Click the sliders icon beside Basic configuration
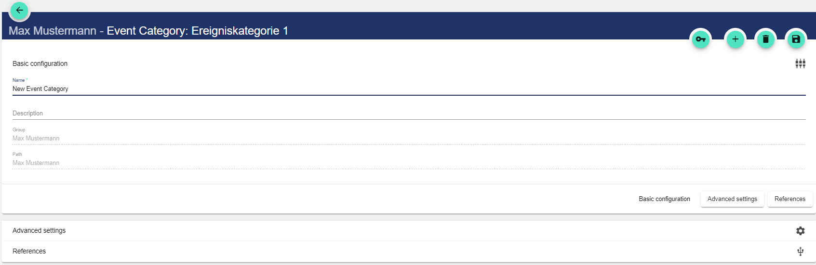The image size is (816, 265). (x=800, y=63)
